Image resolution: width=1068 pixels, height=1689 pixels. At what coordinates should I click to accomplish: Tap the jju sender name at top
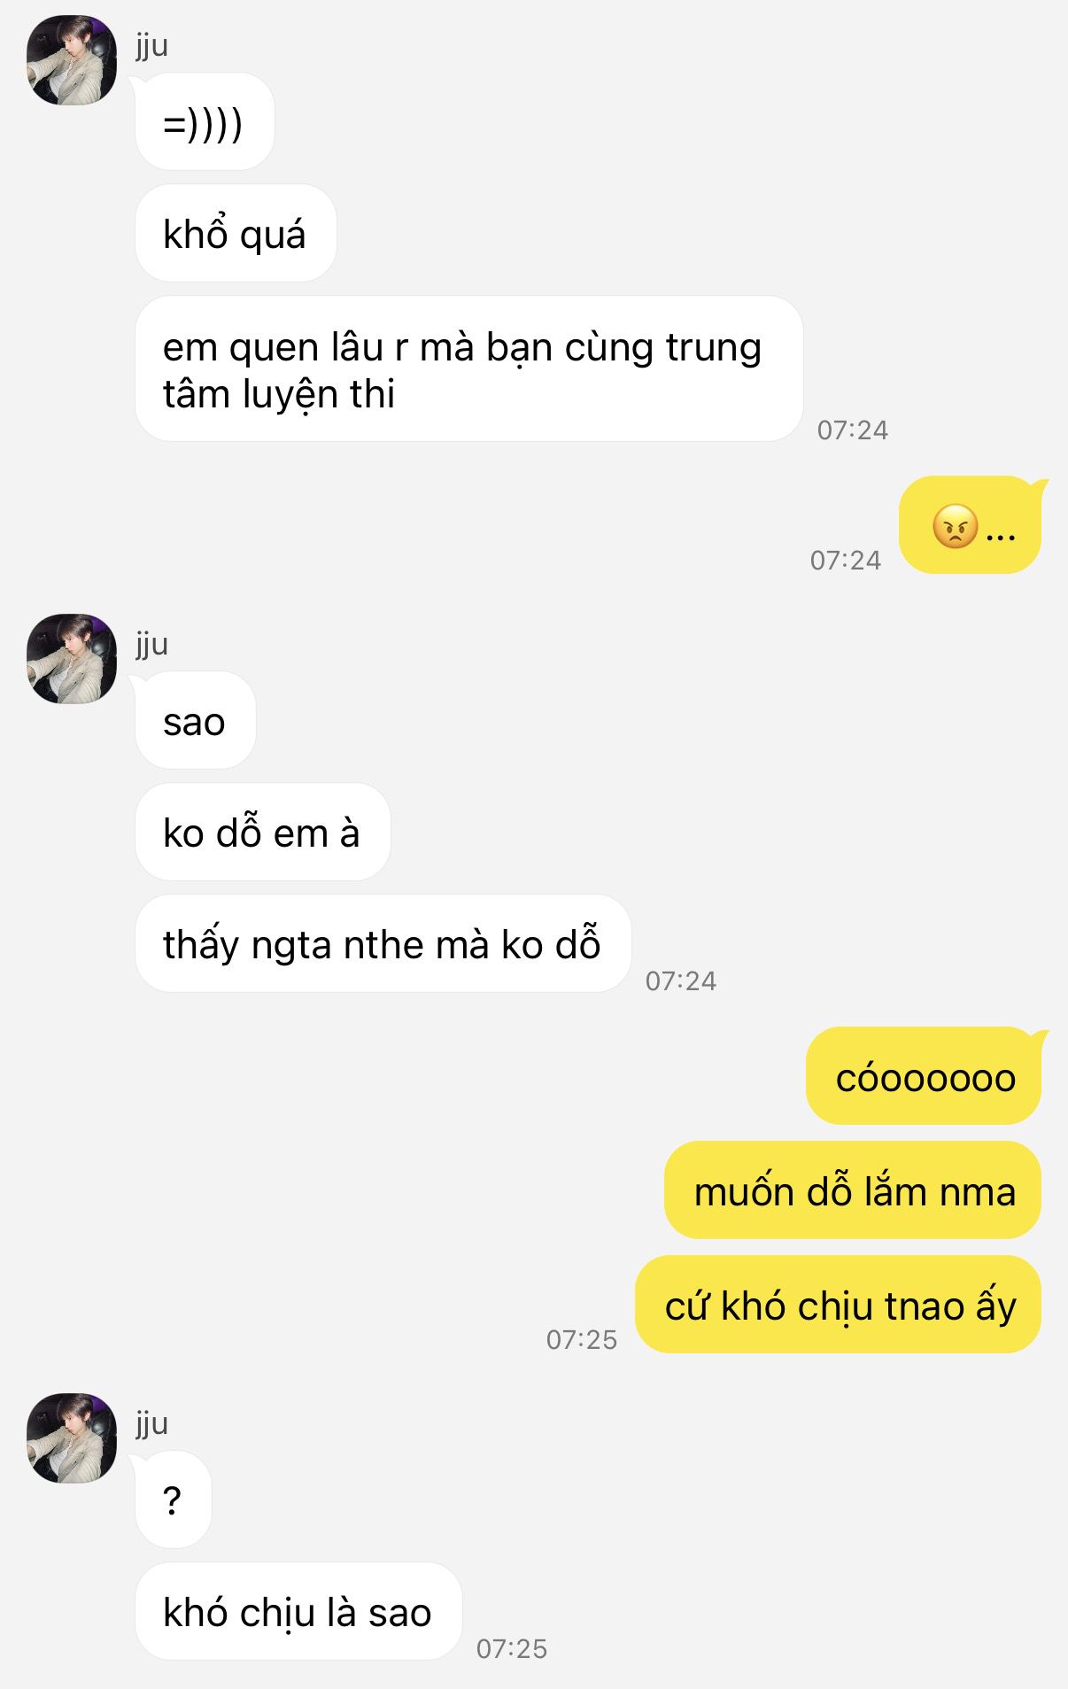(x=151, y=45)
